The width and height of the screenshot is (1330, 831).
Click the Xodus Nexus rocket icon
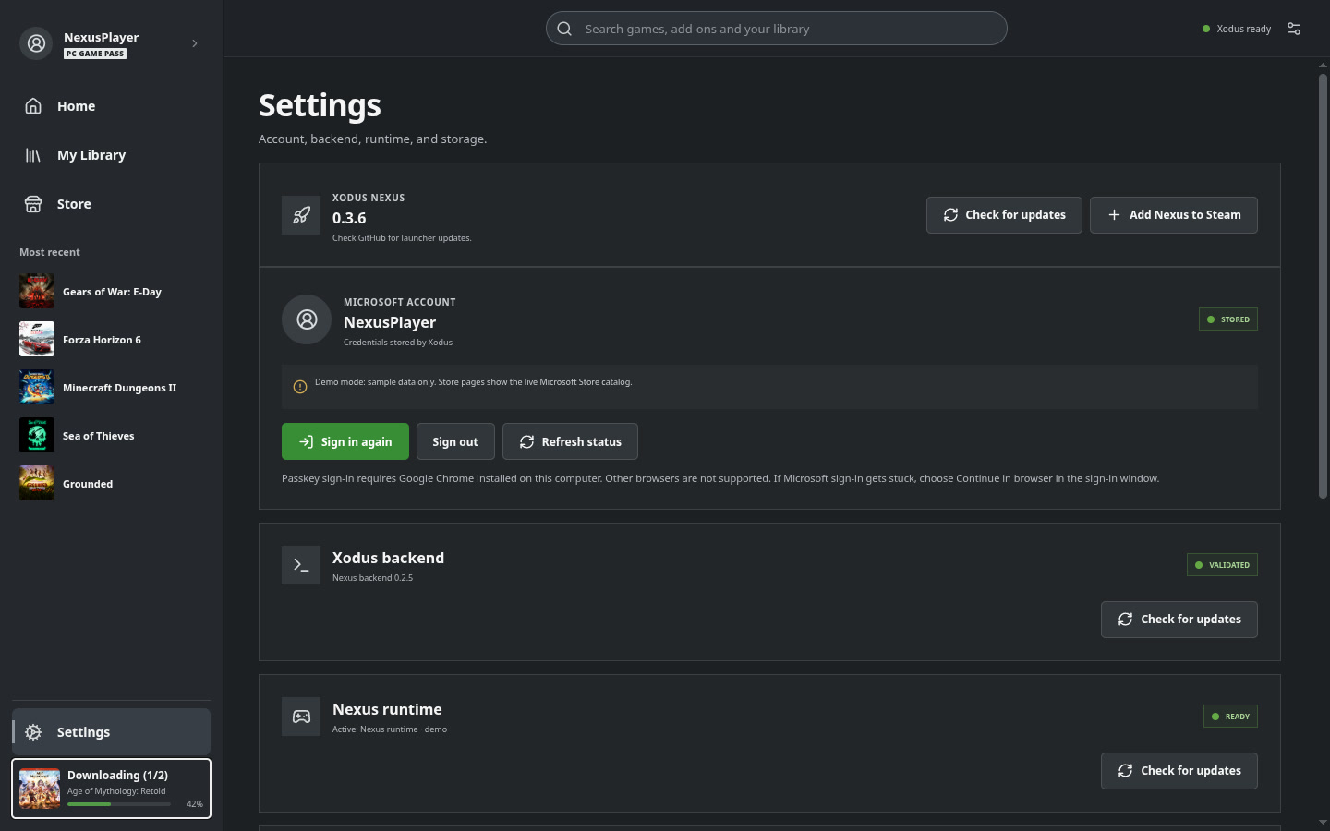[301, 215]
